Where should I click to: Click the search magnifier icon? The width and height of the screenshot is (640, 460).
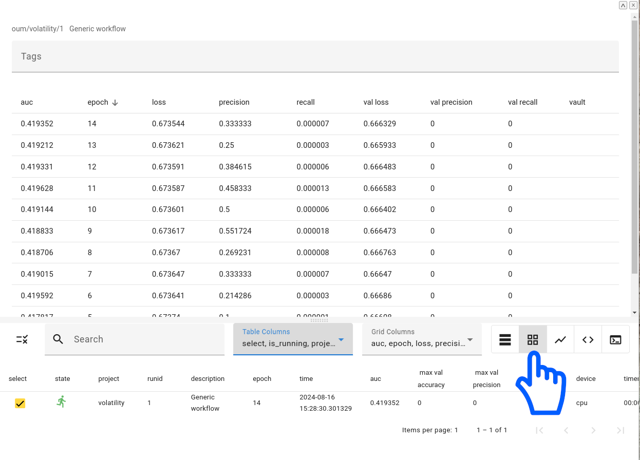58,339
